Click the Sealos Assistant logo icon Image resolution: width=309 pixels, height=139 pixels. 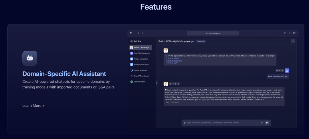tap(132, 70)
